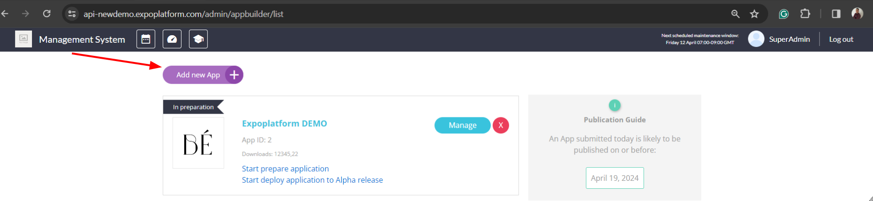Viewport: 873px width, 201px height.
Task: Log out of the admin panel
Action: pos(841,39)
